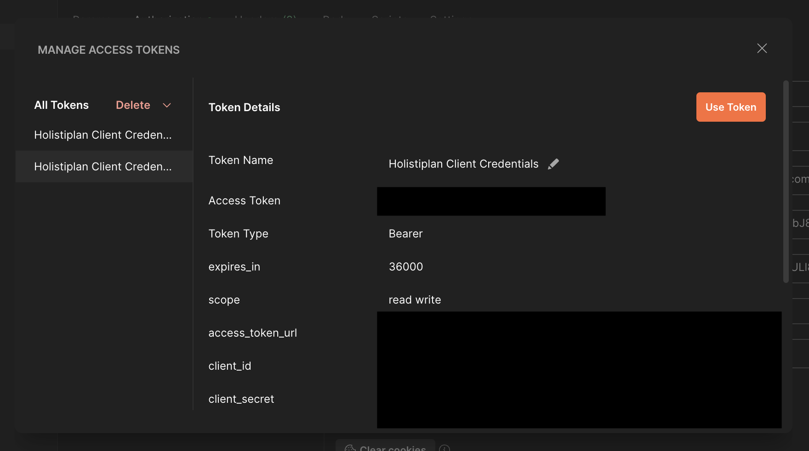Click the redacted Access Token field
Viewport: 809px width, 451px height.
pos(491,201)
